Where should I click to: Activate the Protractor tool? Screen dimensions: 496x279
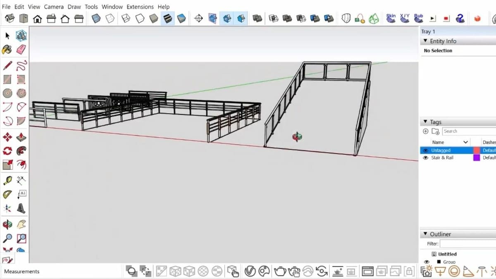point(7,194)
